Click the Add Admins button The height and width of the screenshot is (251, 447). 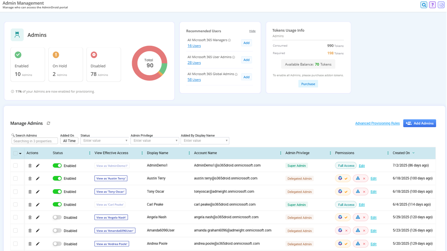(x=419, y=123)
